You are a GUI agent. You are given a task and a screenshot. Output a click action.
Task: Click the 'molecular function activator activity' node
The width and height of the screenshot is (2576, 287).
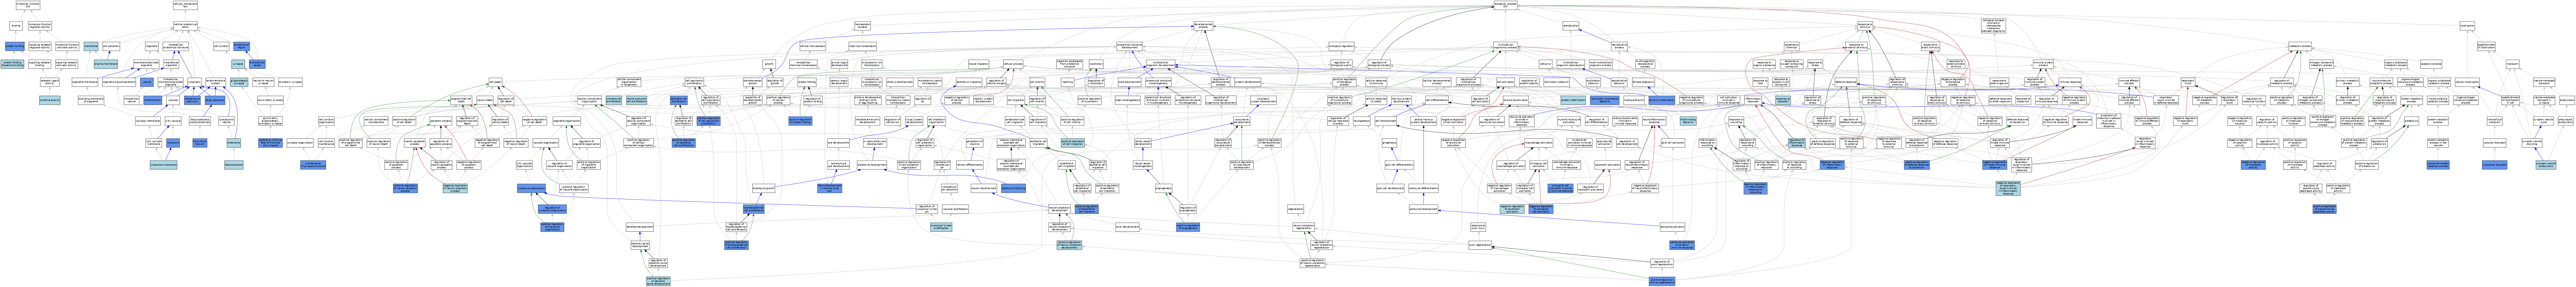pos(67,46)
